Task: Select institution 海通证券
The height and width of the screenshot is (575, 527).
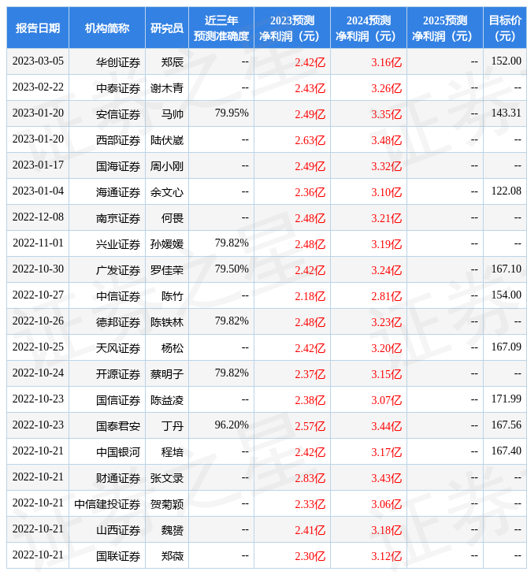Action: [x=118, y=192]
